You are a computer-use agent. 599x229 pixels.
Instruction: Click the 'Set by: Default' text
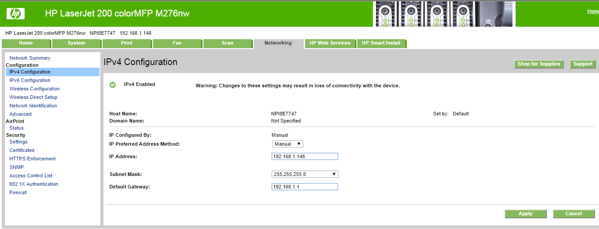[x=451, y=114]
